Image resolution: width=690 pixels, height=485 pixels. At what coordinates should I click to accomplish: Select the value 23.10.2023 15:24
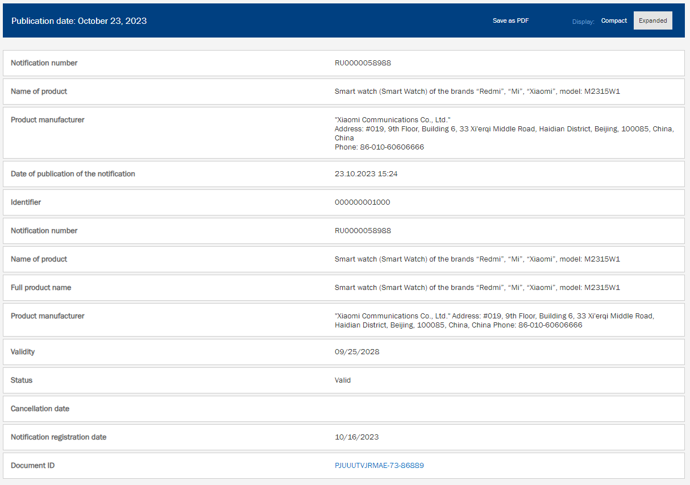(x=366, y=173)
